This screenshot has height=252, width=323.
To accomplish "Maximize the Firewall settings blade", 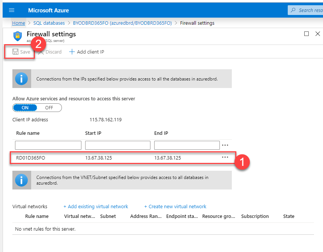I will tap(306, 34).
